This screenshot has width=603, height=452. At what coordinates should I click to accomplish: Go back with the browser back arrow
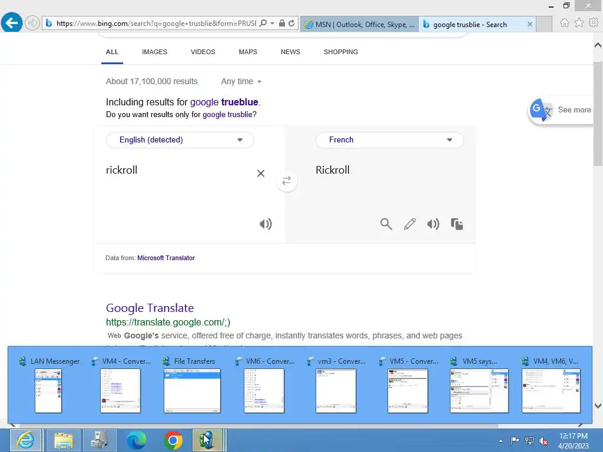pos(12,23)
